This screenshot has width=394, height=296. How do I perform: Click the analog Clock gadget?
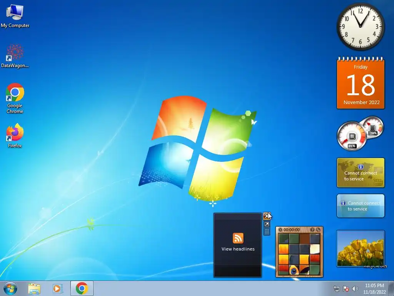(360, 27)
